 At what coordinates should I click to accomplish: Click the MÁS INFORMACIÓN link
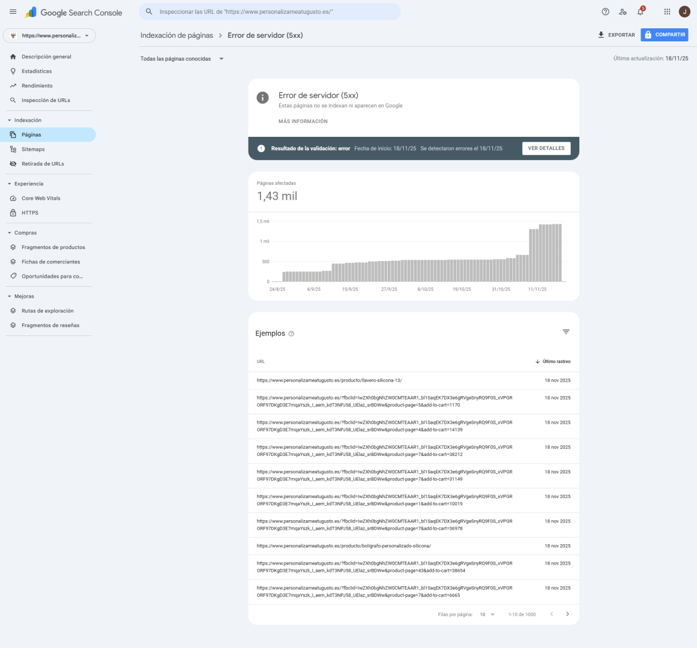click(303, 121)
